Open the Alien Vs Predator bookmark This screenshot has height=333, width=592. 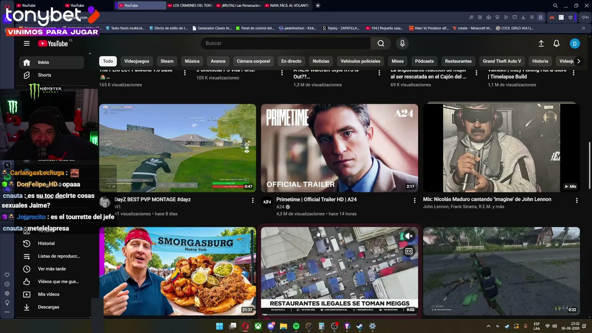coord(430,28)
